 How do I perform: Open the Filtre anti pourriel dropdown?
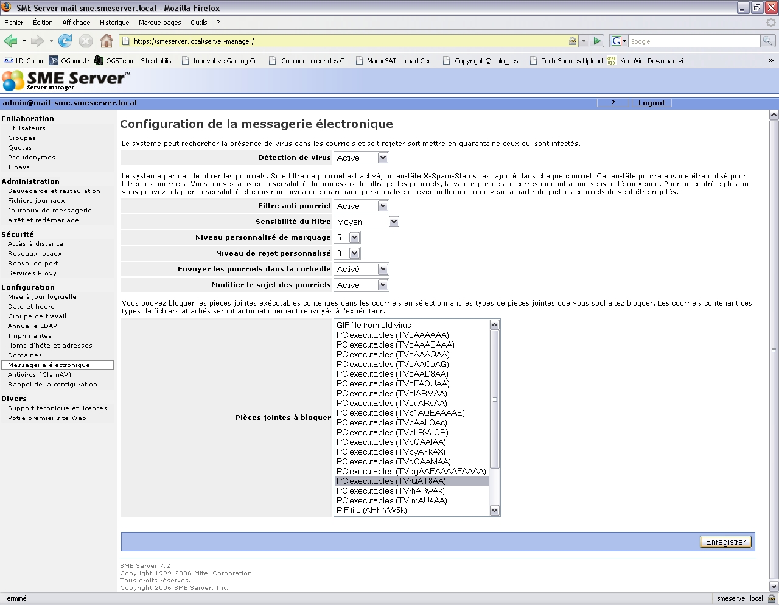click(x=361, y=206)
